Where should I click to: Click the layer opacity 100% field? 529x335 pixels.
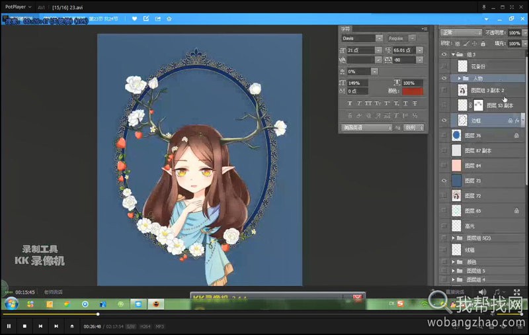coord(514,32)
